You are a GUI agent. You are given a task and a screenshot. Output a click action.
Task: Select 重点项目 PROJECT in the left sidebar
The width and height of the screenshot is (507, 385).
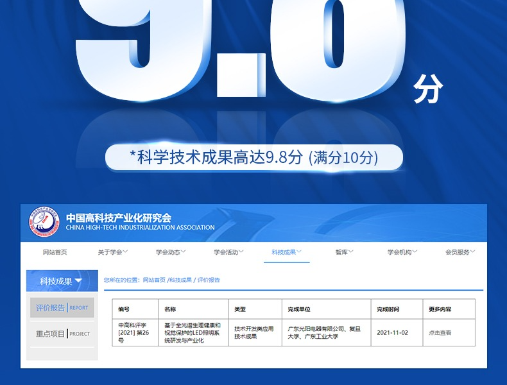[x=62, y=334]
